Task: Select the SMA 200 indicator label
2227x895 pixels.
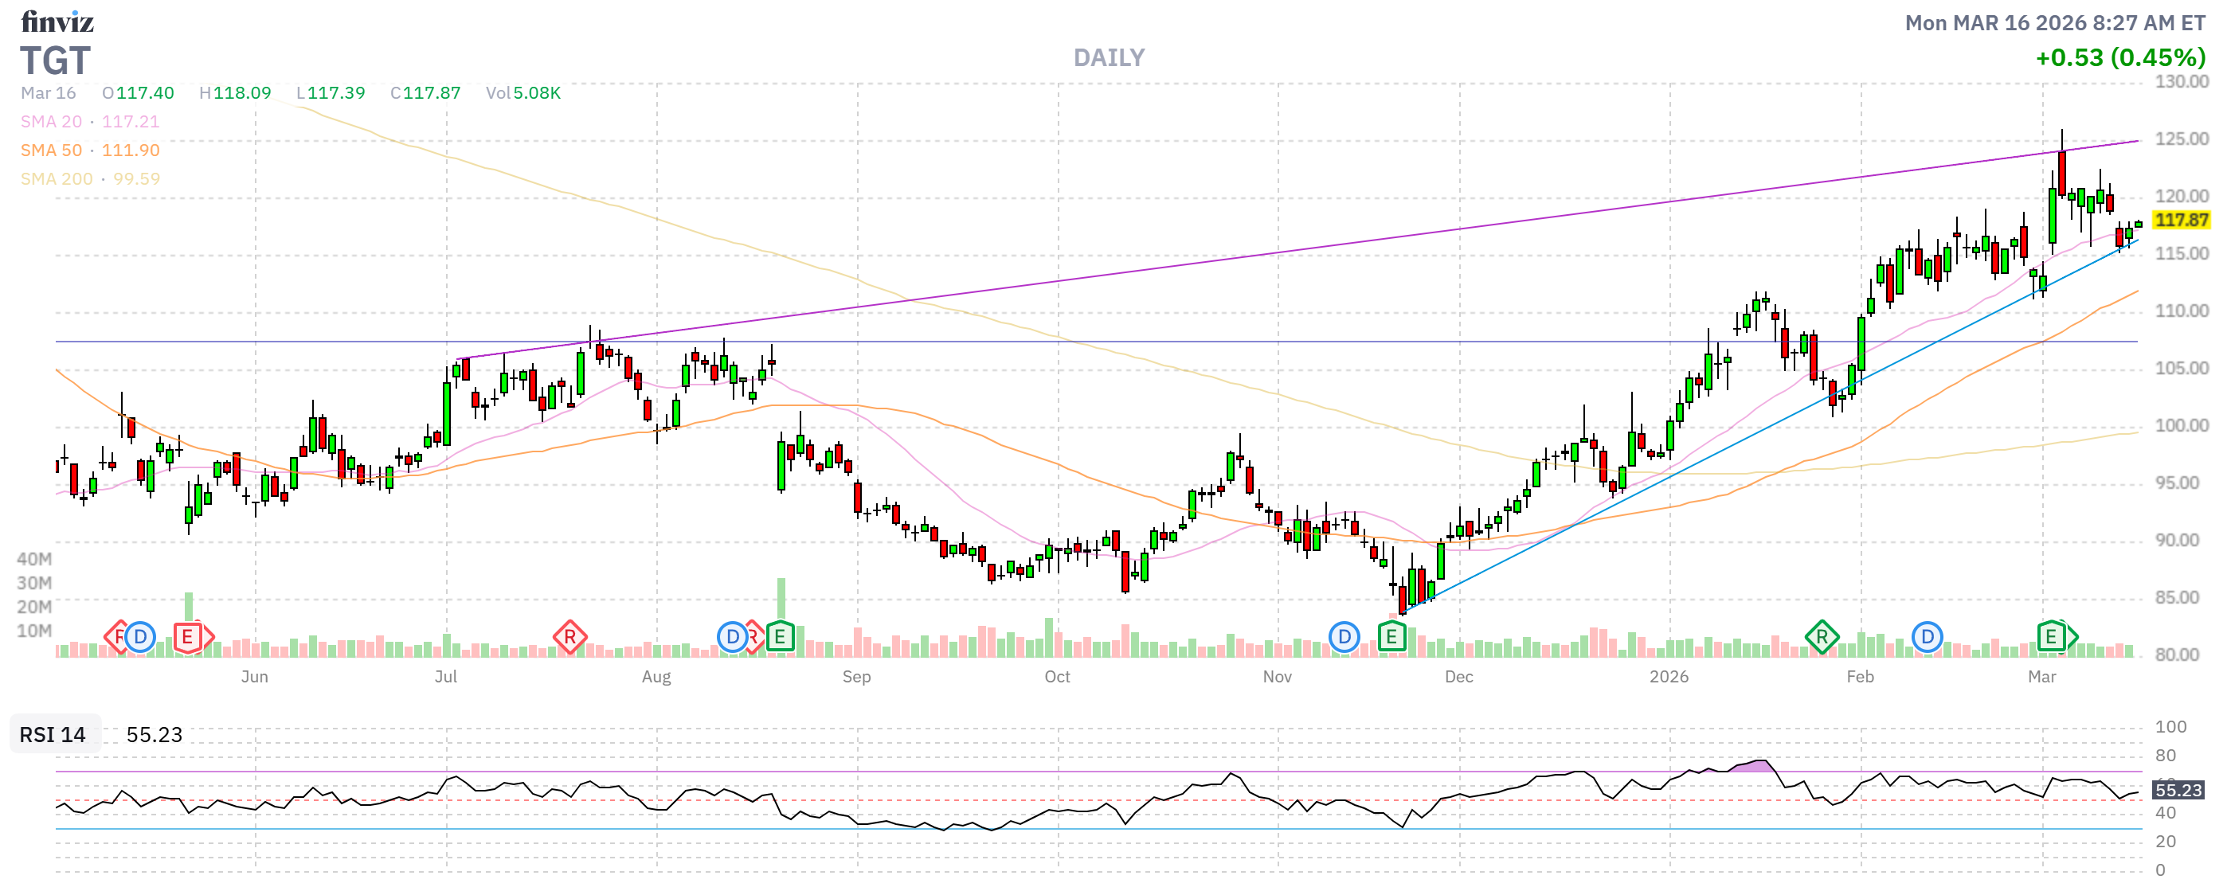Action: pos(57,179)
